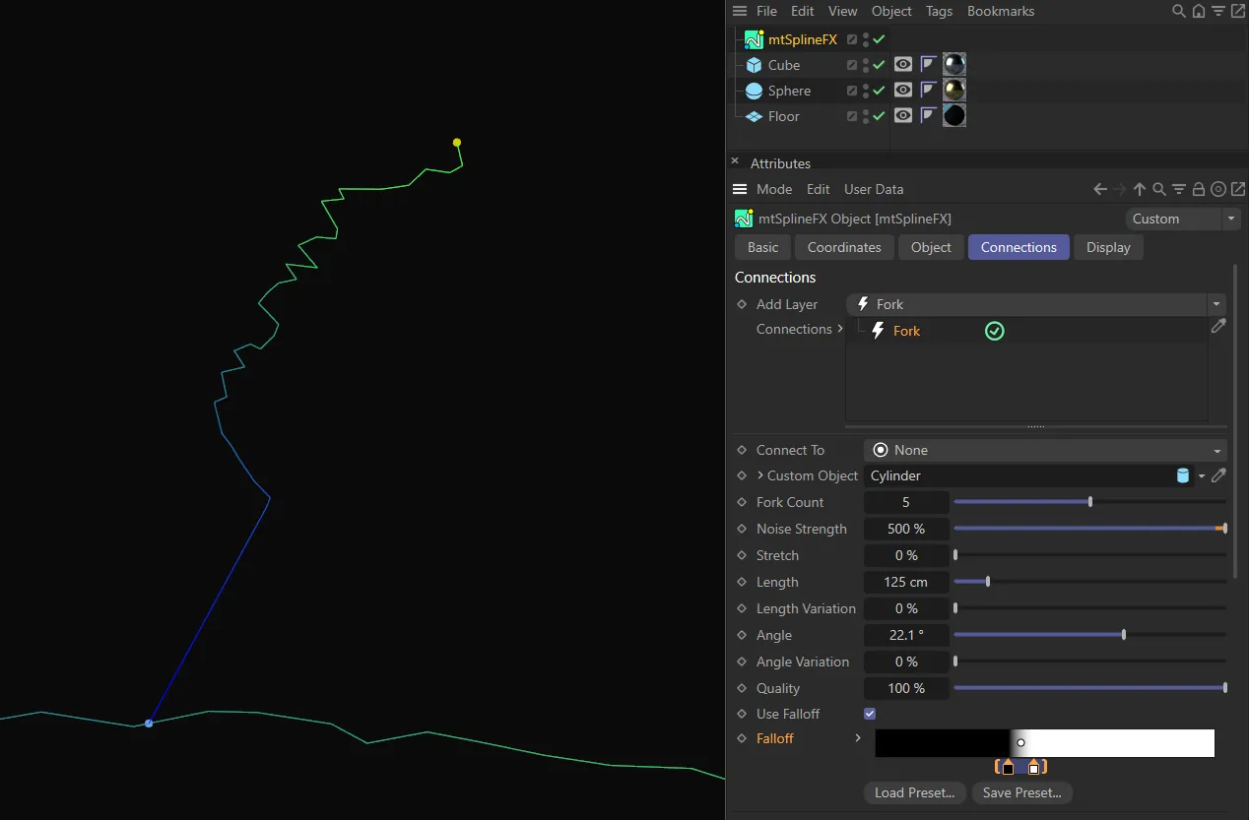Click the Load Preset button
The image size is (1249, 820).
click(x=915, y=792)
